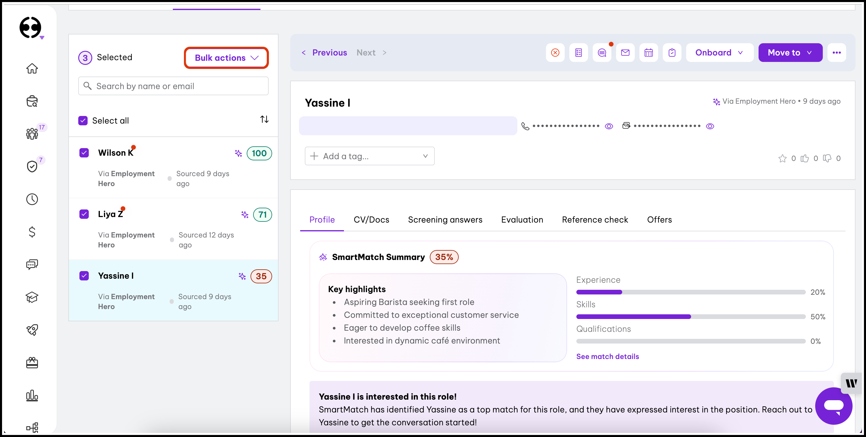Expand the Move to dropdown

[x=790, y=53]
